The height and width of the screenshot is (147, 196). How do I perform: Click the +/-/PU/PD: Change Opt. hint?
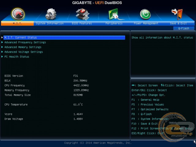pyautogui.click(x=148, y=95)
